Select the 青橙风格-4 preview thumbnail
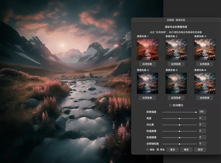The image size is (221, 163). point(147,83)
